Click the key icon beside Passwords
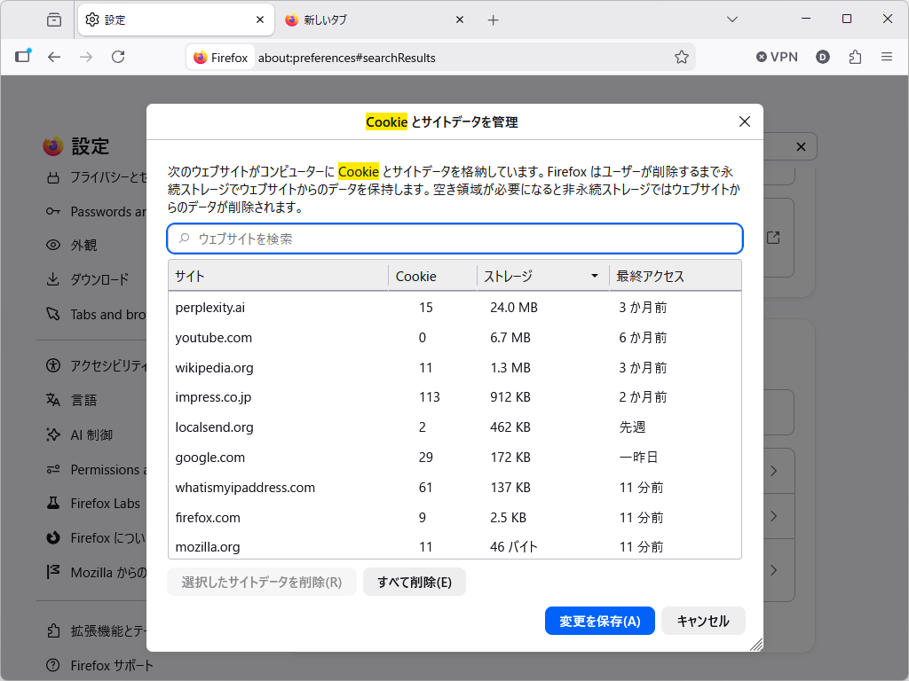This screenshot has height=681, width=909. (x=53, y=211)
